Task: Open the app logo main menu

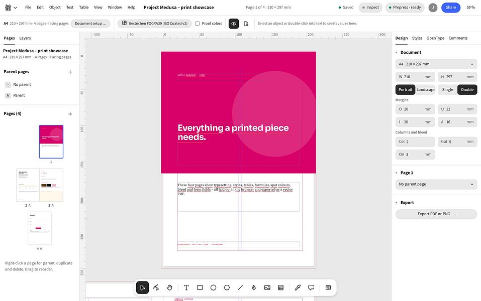Action: pos(11,8)
